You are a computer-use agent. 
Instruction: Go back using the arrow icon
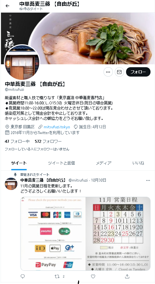pos(7,6)
